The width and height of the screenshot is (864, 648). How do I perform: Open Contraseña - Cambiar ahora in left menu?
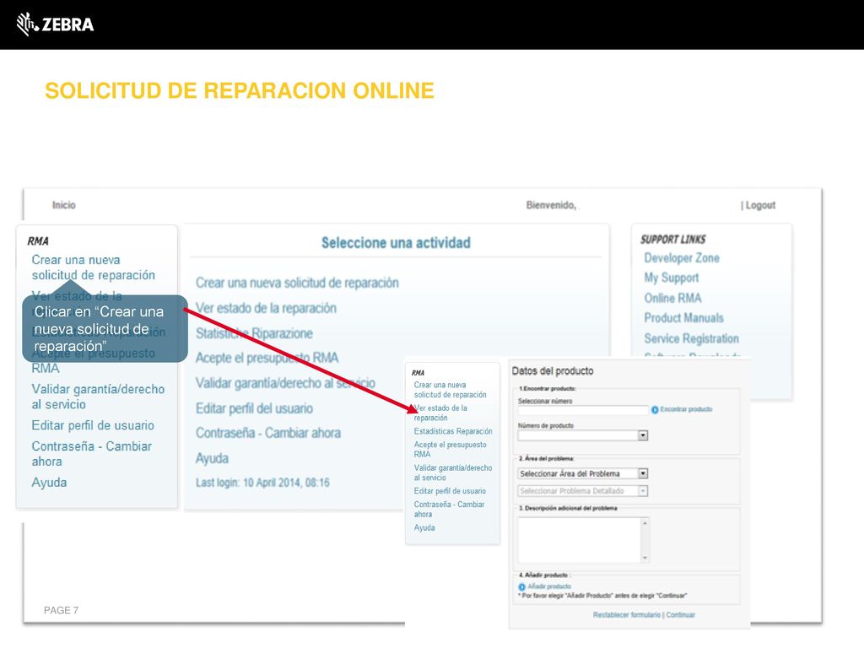click(x=91, y=453)
